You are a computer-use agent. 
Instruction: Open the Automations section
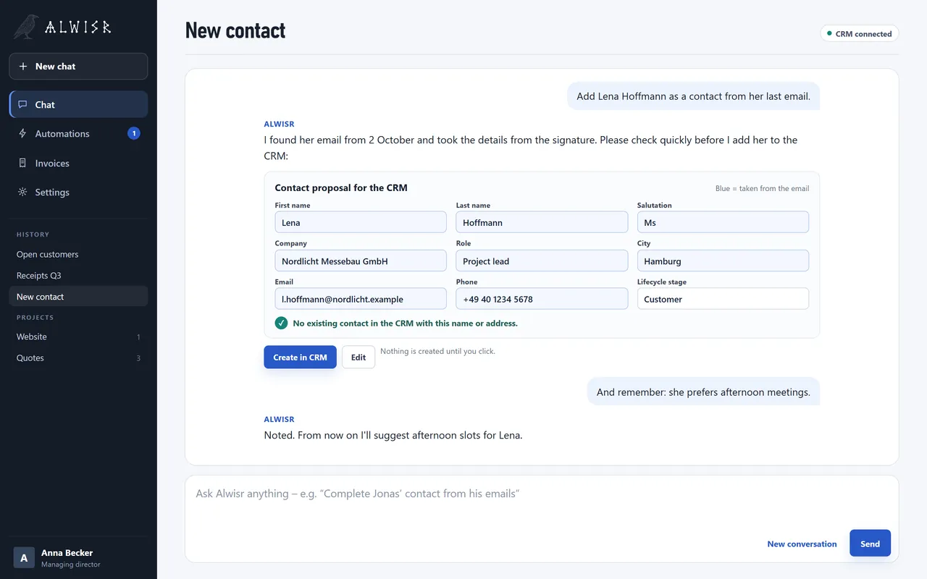pyautogui.click(x=78, y=134)
